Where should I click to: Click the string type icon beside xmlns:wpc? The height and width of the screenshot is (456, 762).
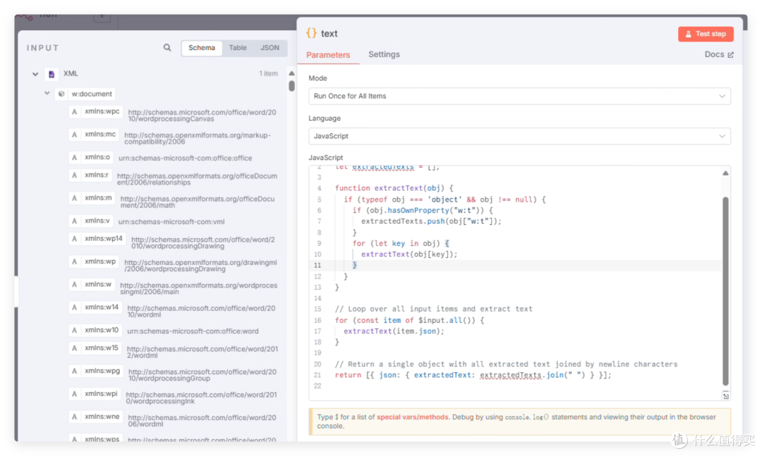74,111
